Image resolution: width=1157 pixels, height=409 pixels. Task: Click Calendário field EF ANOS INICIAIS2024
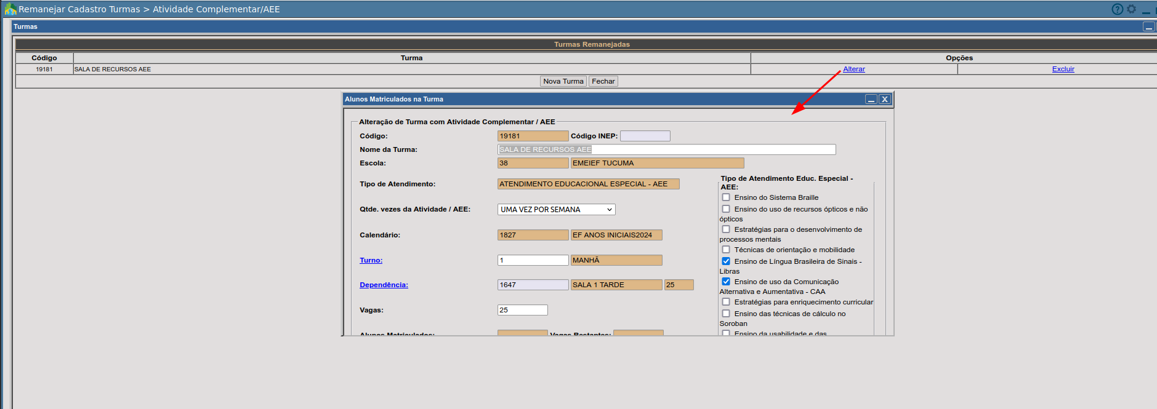[616, 235]
